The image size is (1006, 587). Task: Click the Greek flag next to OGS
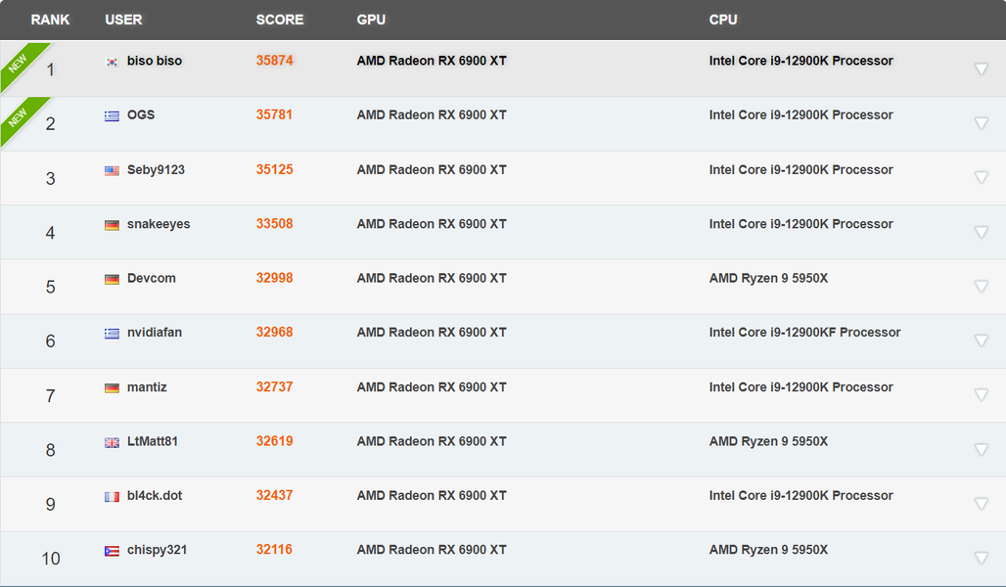click(x=112, y=115)
